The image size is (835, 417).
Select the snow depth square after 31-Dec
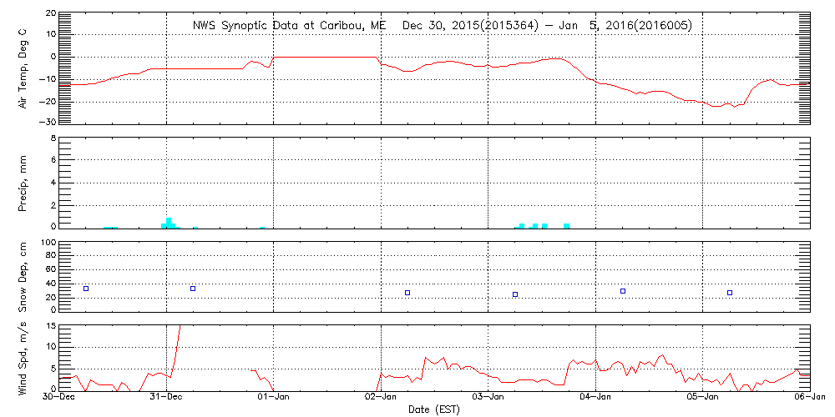tap(193, 289)
